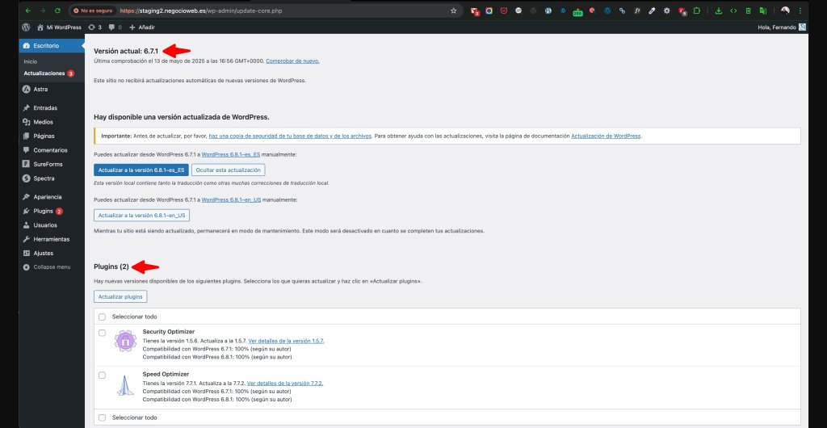This screenshot has width=827, height=428.
Task: Bookmark this page with the star icon
Action: 453,10
